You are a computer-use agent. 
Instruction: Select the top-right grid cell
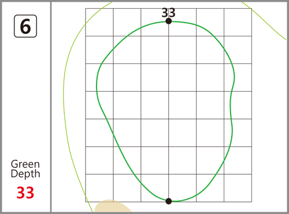click(238, 22)
